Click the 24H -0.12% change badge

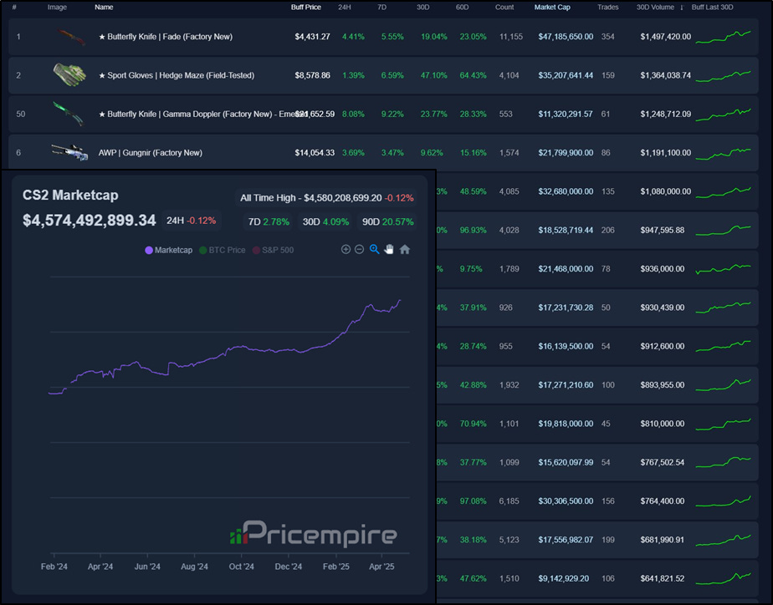pos(191,221)
